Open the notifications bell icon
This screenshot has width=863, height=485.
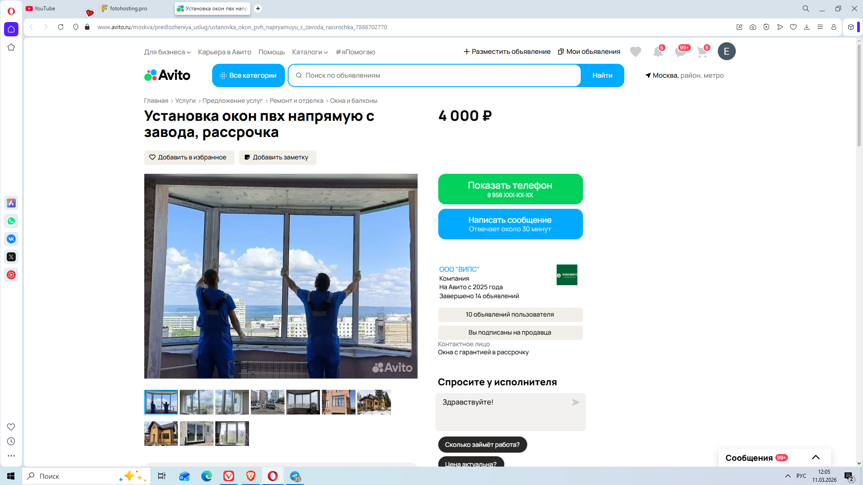pyautogui.click(x=658, y=52)
